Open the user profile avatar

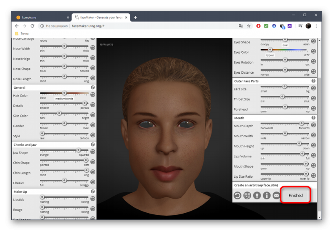point(308,26)
